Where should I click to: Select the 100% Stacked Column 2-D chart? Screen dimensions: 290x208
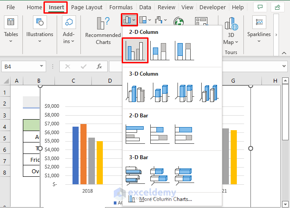(184, 51)
